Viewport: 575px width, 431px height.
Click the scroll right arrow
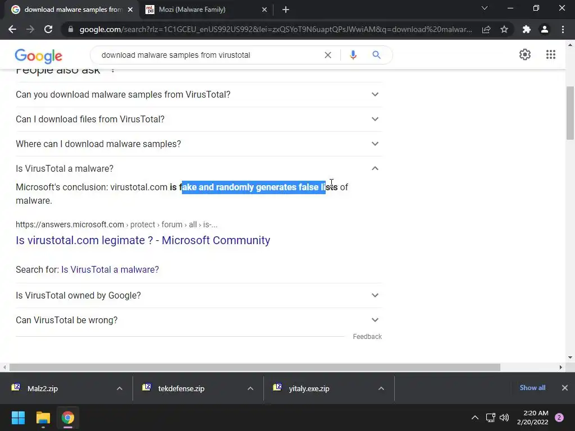click(561, 367)
